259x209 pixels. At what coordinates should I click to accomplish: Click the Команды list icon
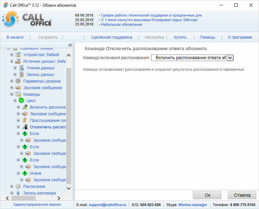(x=18, y=94)
